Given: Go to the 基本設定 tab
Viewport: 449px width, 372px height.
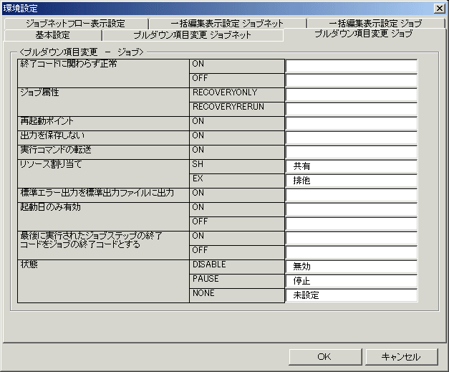Looking at the screenshot, I should [x=52, y=35].
